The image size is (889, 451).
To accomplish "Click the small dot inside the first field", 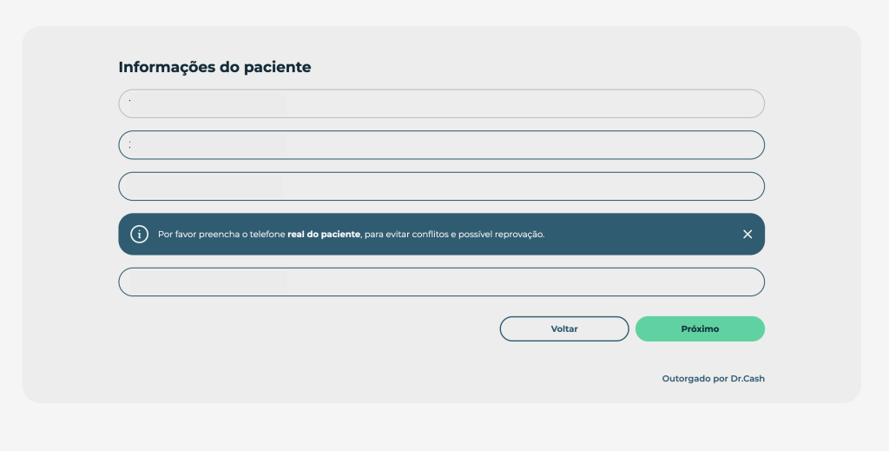I will pyautogui.click(x=130, y=101).
